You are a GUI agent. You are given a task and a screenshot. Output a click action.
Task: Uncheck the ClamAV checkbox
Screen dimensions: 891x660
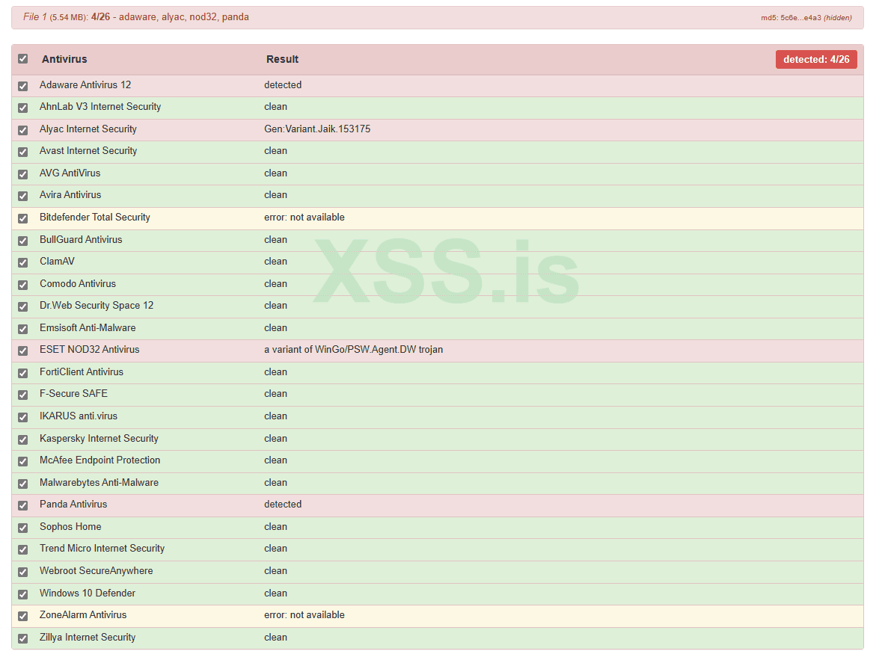pos(22,263)
